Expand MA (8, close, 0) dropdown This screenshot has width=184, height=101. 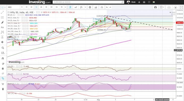[x=20, y=21]
